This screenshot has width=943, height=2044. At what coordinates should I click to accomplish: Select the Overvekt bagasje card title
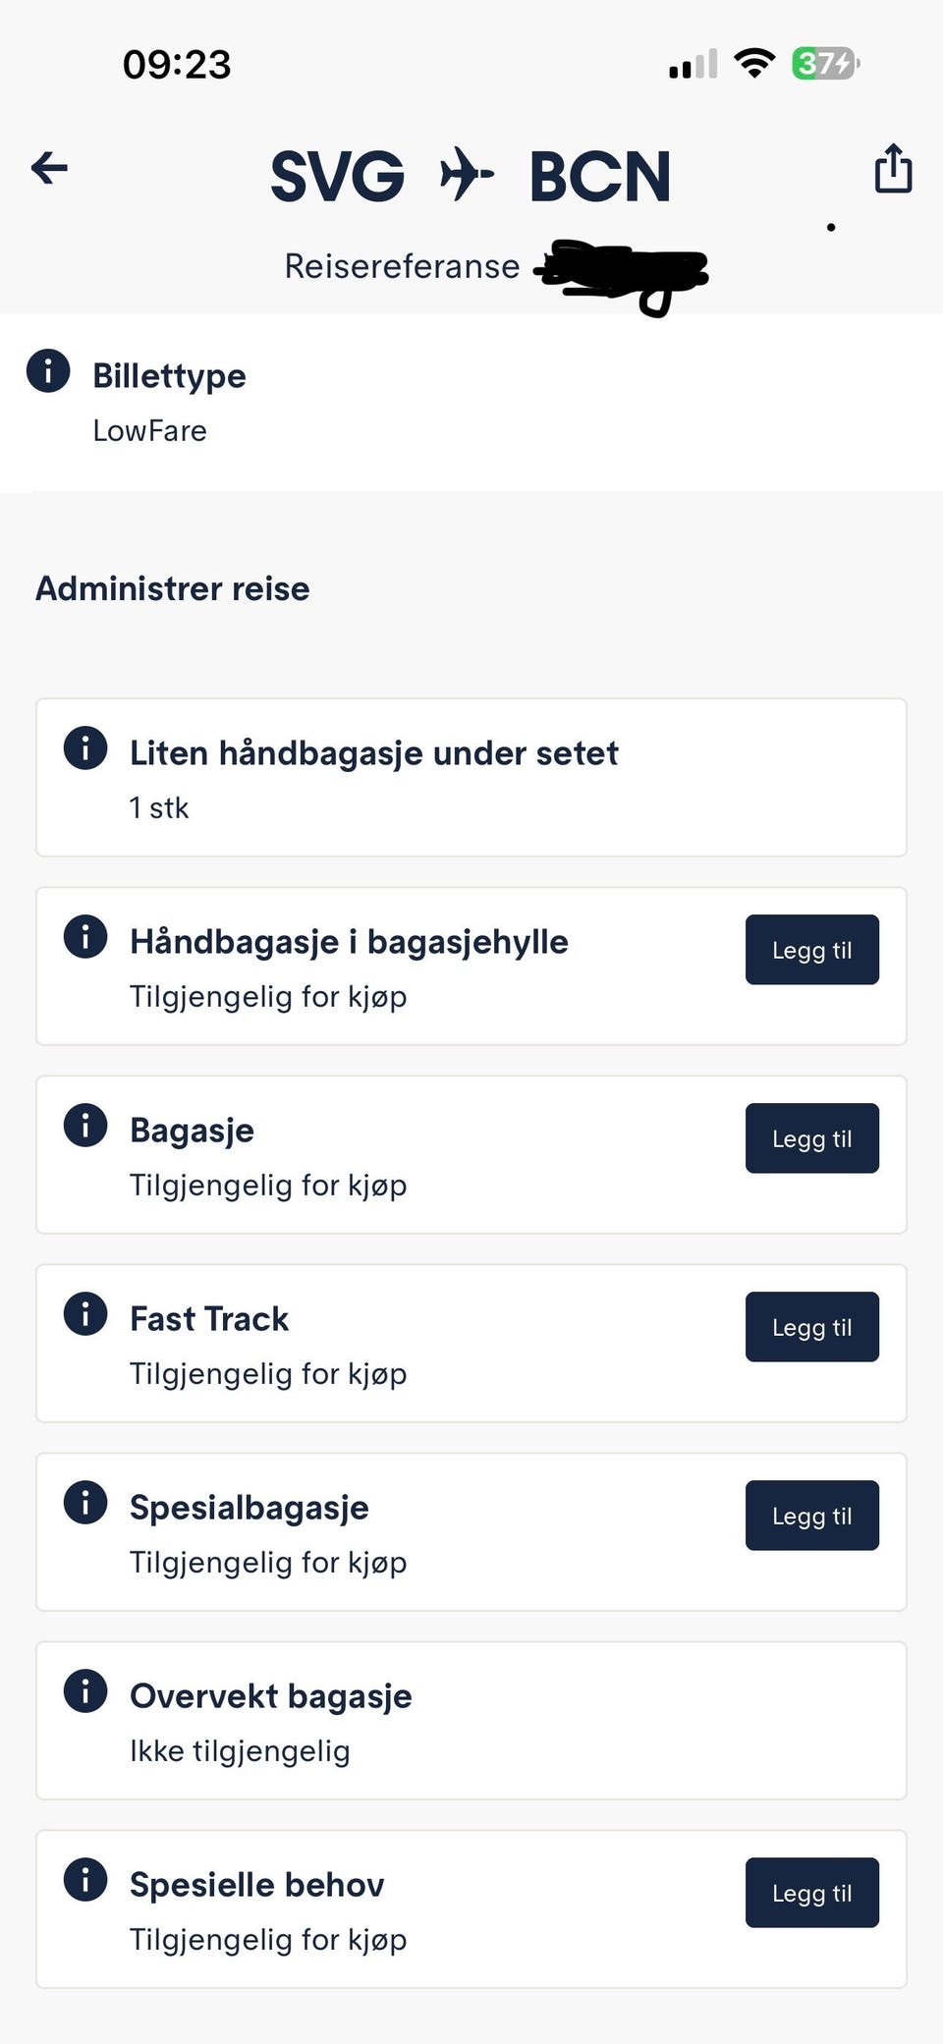pos(271,1696)
